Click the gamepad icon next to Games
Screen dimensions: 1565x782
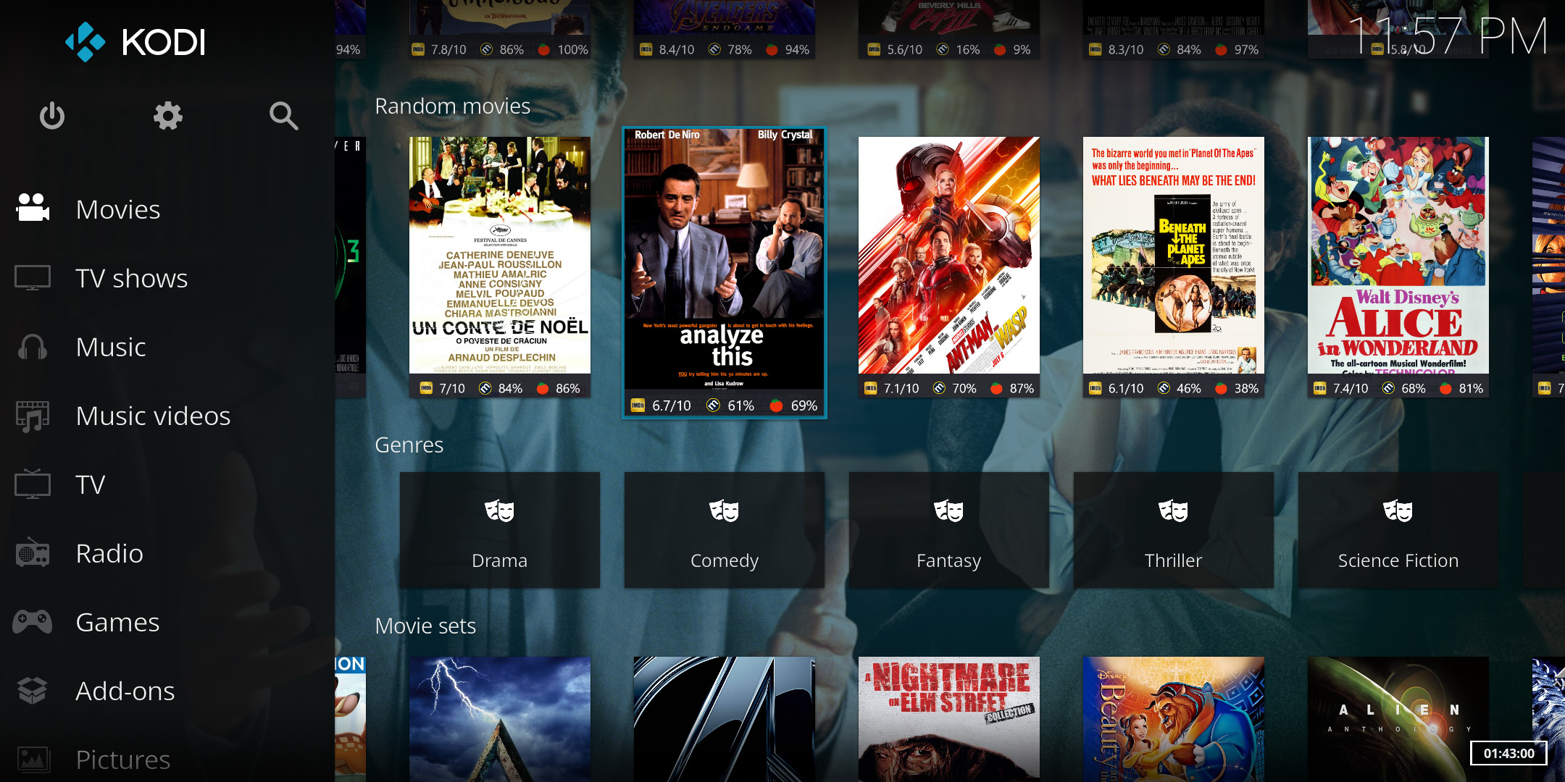[33, 622]
